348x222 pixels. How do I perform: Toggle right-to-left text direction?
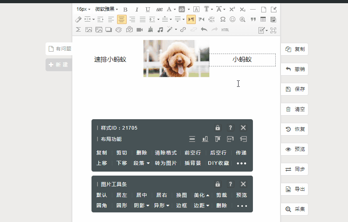click(x=201, y=20)
